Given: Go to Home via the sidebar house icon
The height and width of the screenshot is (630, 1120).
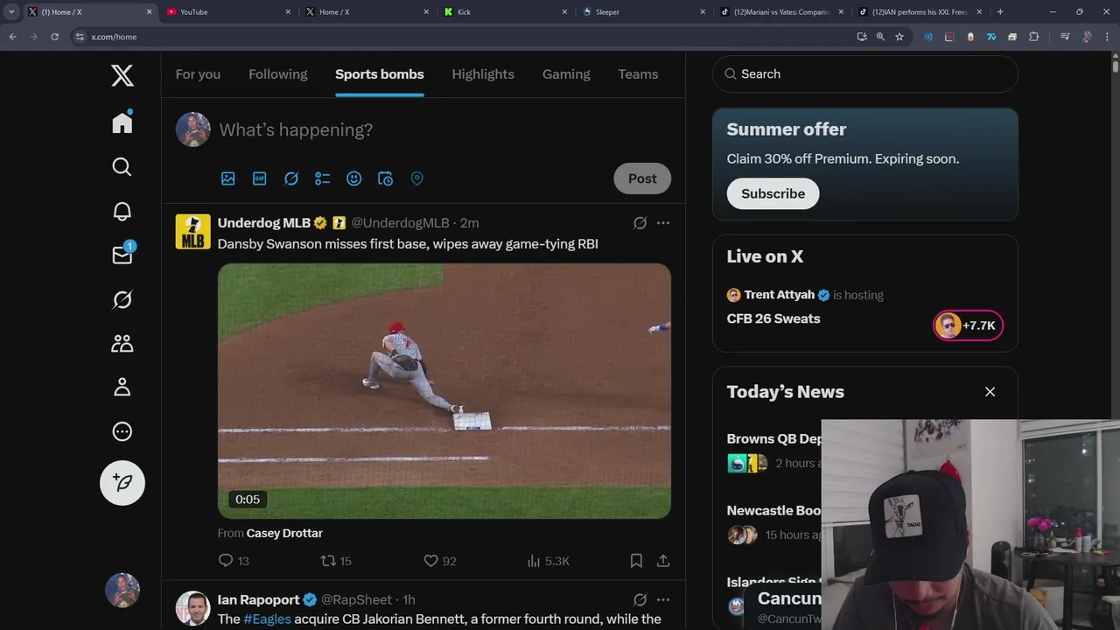Looking at the screenshot, I should pos(122,122).
